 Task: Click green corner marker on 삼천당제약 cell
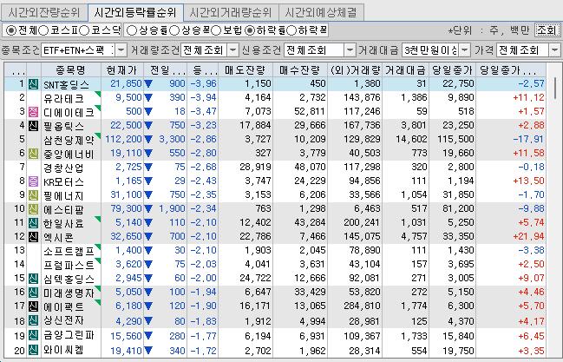coord(98,136)
